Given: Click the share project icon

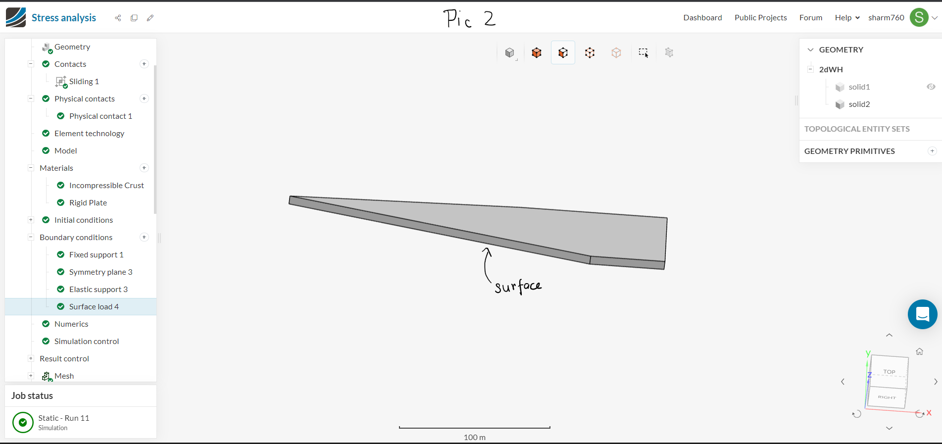Looking at the screenshot, I should click(x=118, y=18).
